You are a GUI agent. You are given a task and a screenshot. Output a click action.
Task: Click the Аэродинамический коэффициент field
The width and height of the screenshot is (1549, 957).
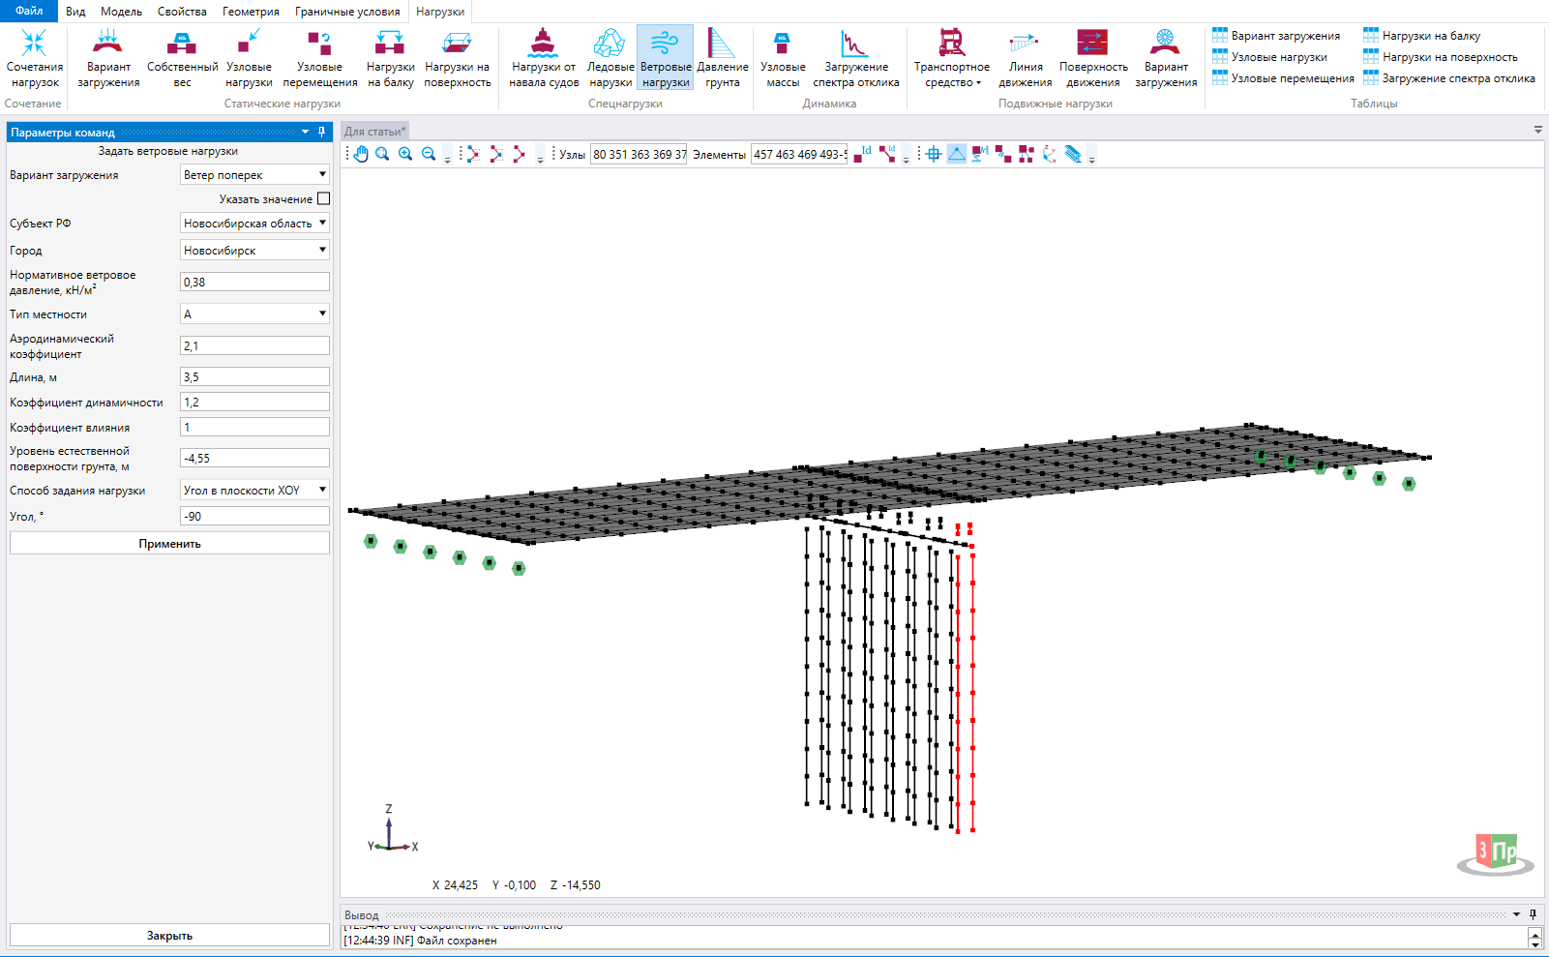click(254, 345)
